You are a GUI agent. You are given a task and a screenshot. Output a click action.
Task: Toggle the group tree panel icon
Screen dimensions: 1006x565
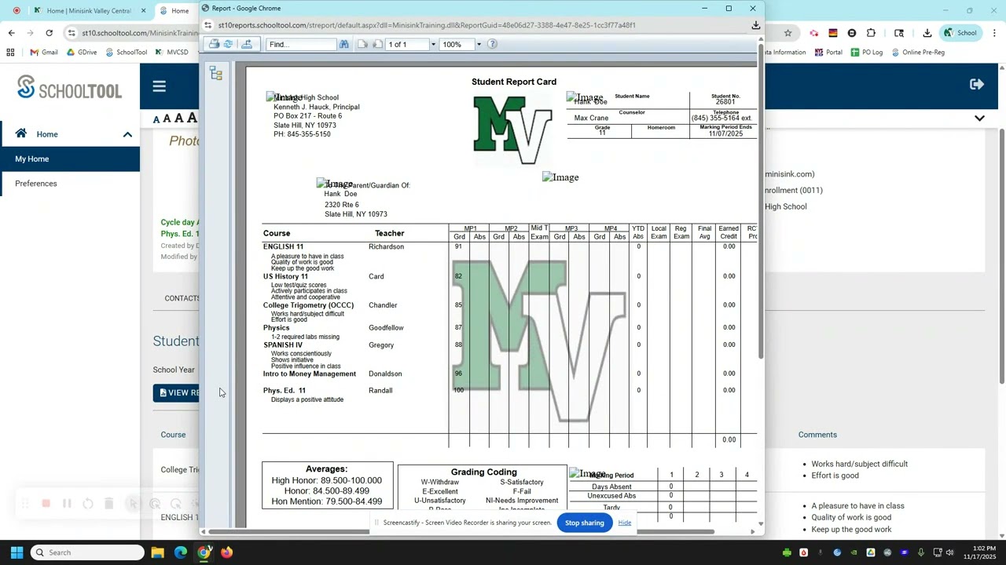pyautogui.click(x=216, y=73)
